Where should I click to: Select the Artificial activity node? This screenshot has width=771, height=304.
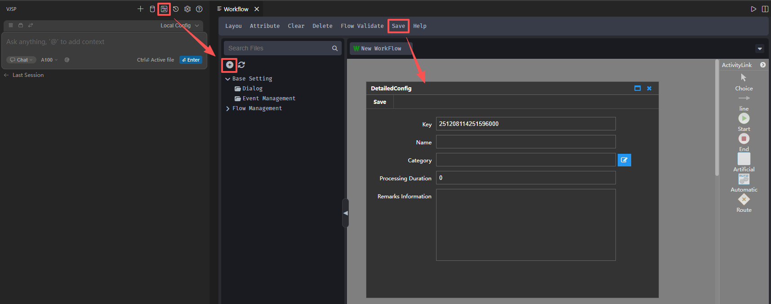[x=744, y=159]
